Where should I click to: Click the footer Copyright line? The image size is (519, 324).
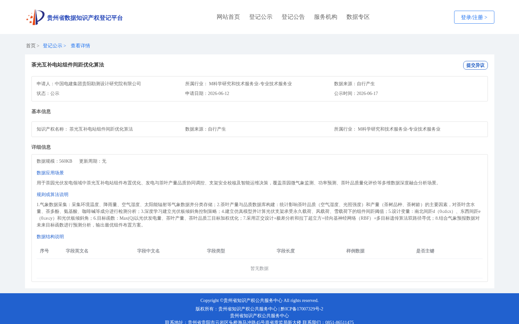(x=259, y=300)
